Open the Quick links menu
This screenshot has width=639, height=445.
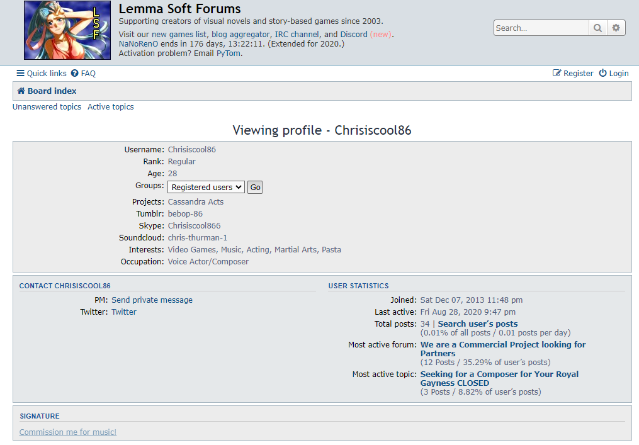pos(41,73)
